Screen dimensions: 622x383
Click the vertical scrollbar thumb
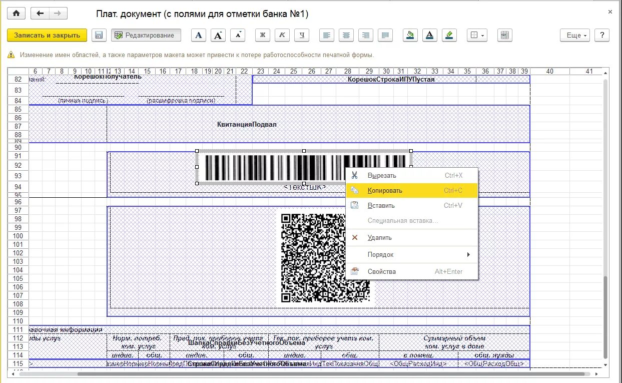tap(605, 317)
